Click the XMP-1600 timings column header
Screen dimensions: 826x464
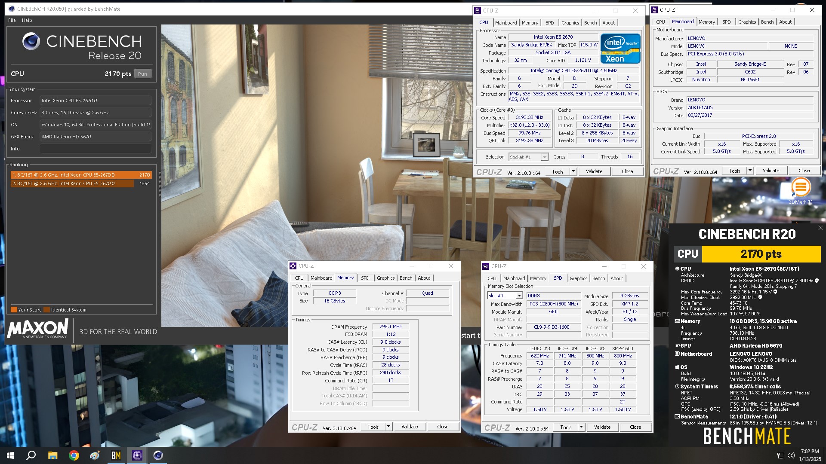623,348
